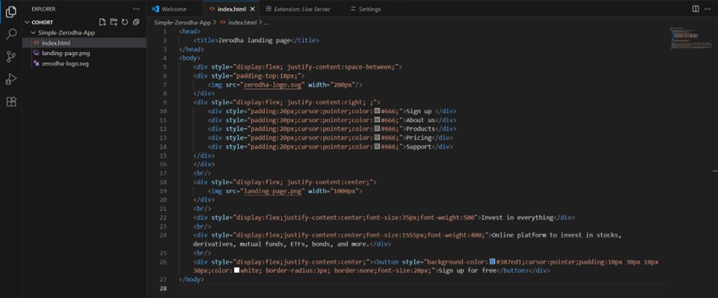Follow the landing-page.png link in code
Image resolution: width=718 pixels, height=298 pixels.
point(273,191)
